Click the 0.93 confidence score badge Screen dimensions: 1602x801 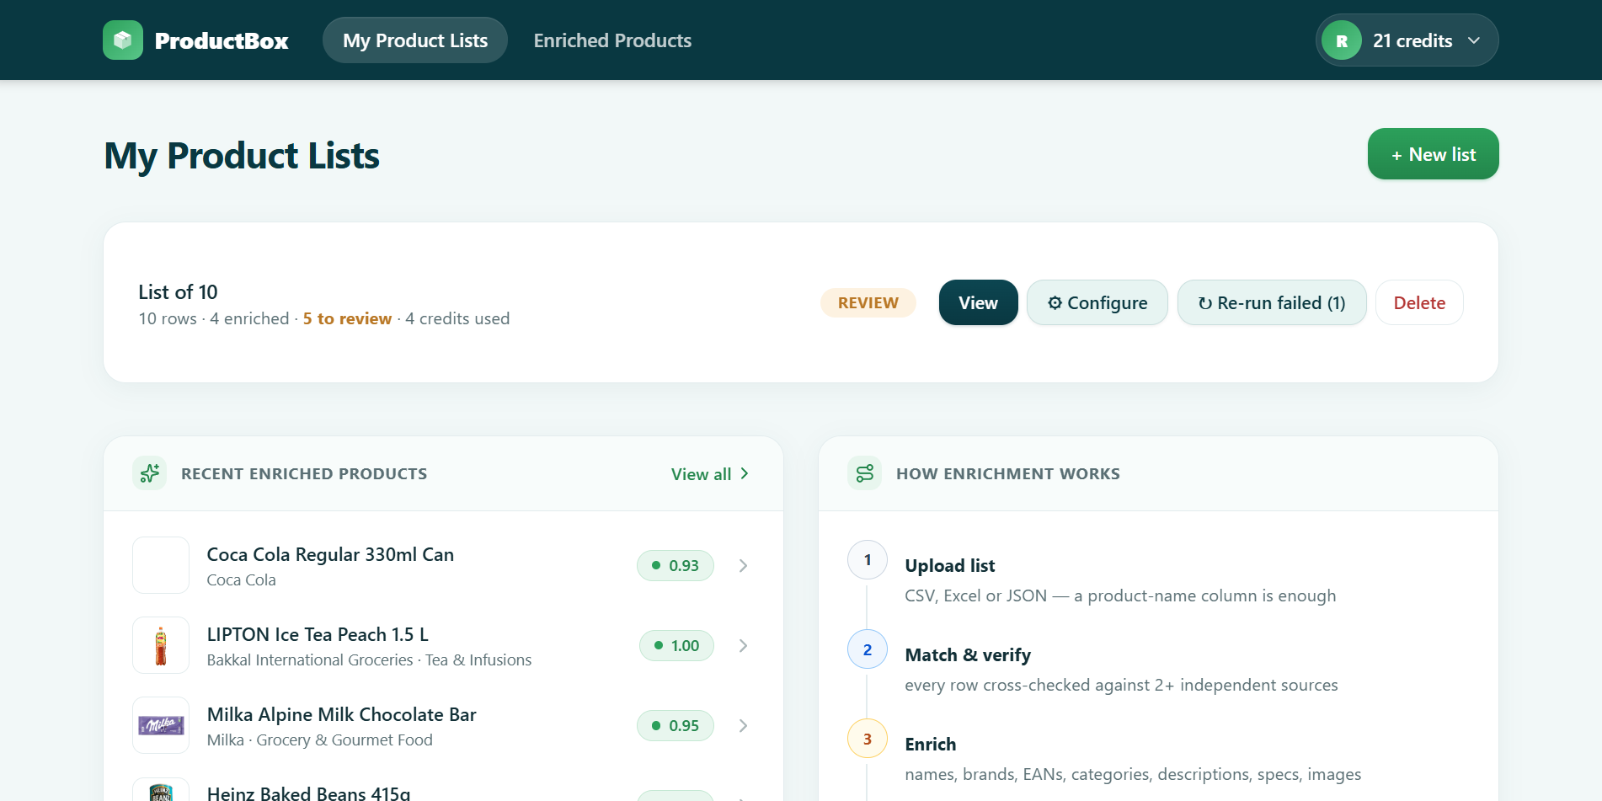tap(676, 565)
